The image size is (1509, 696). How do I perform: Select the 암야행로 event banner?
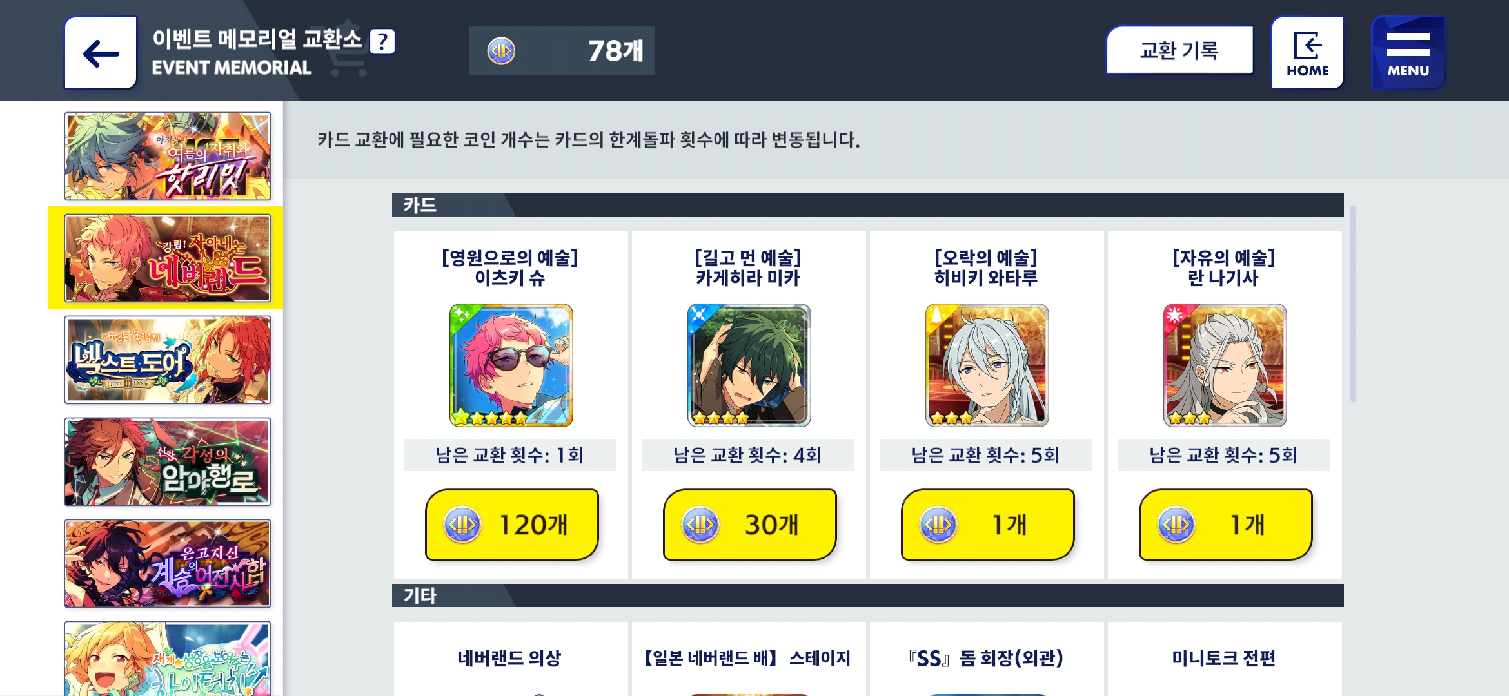(168, 461)
